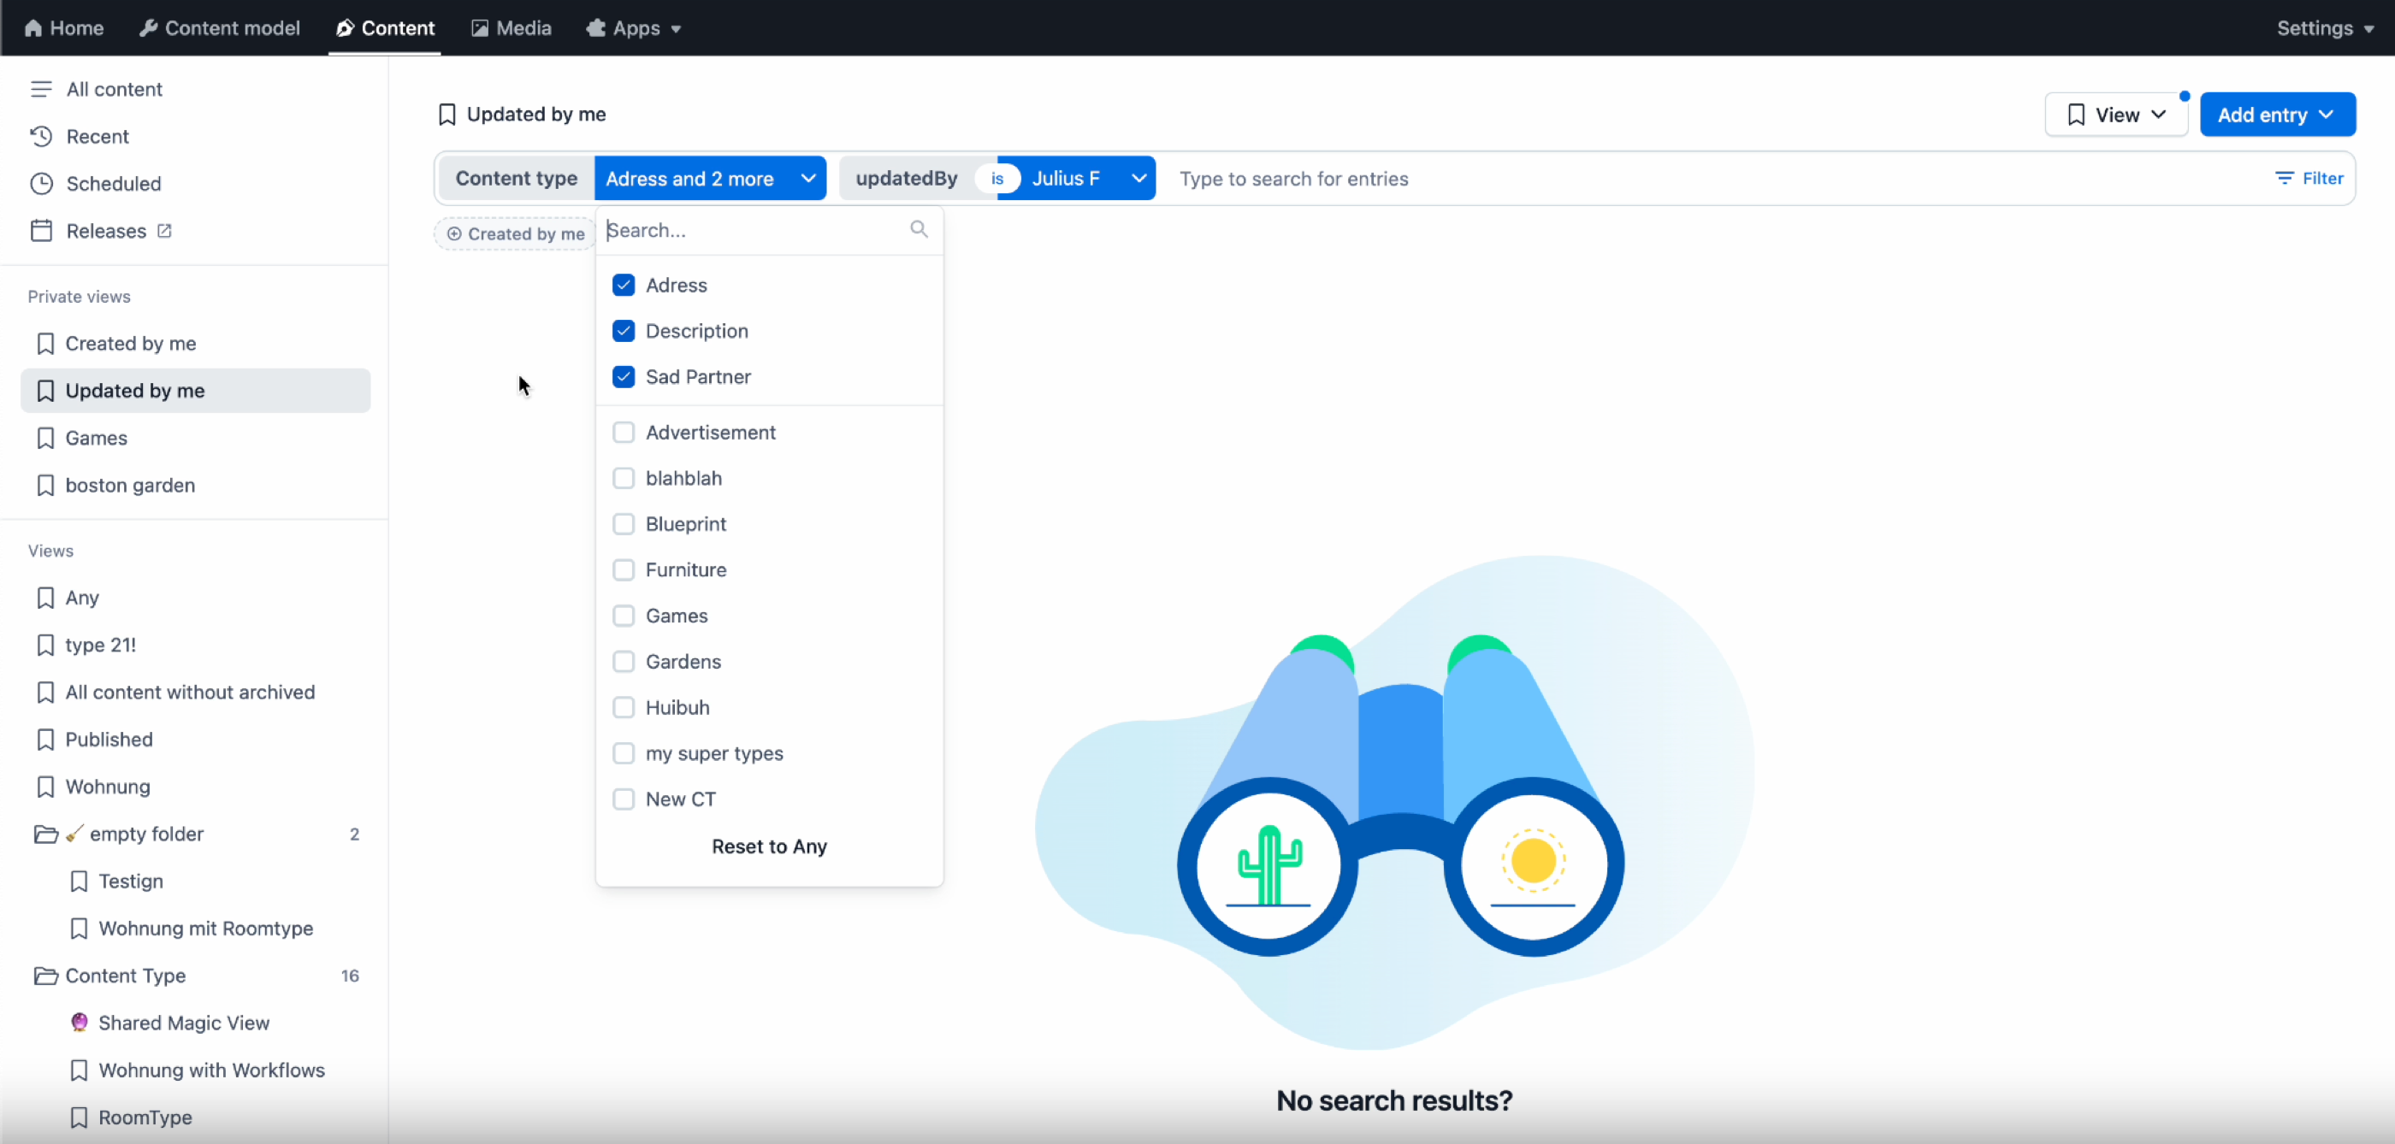Viewport: 2395px width, 1144px height.
Task: Click the bookmark icon beside RoomType
Action: 79,1117
